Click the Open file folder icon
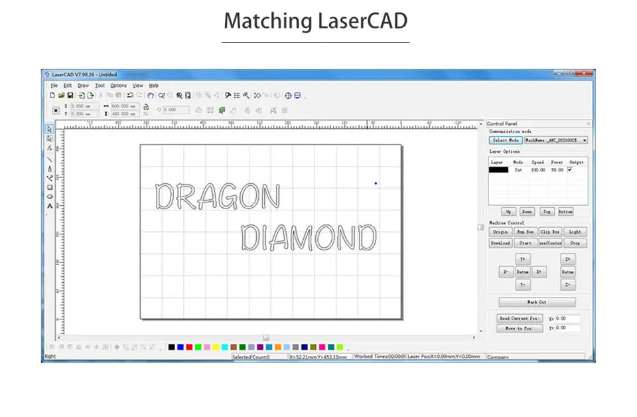The image size is (637, 417). coord(61,96)
